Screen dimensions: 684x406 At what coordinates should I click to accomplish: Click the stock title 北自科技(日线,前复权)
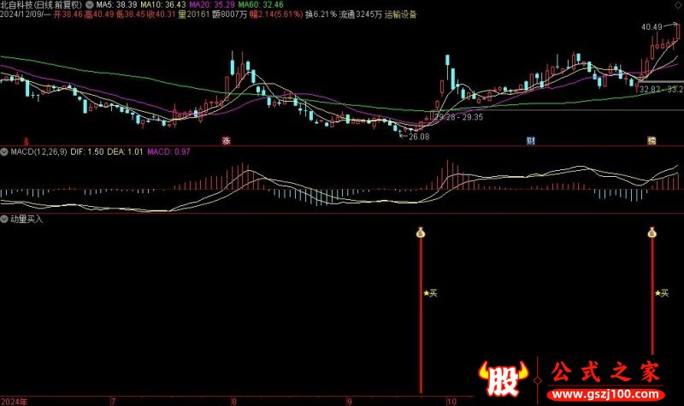(x=41, y=5)
